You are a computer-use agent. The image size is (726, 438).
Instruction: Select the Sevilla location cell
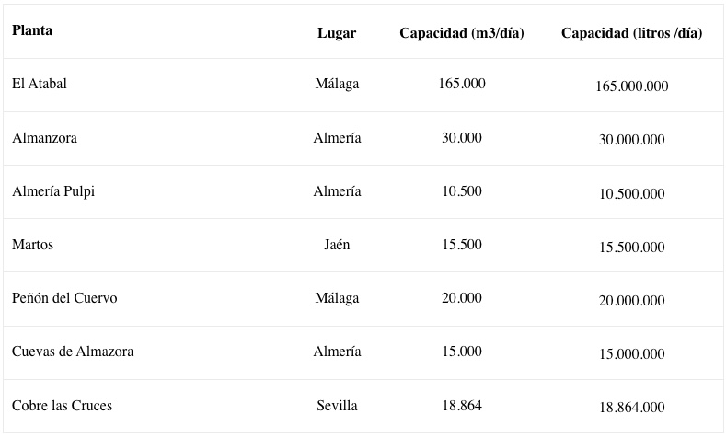coord(337,406)
